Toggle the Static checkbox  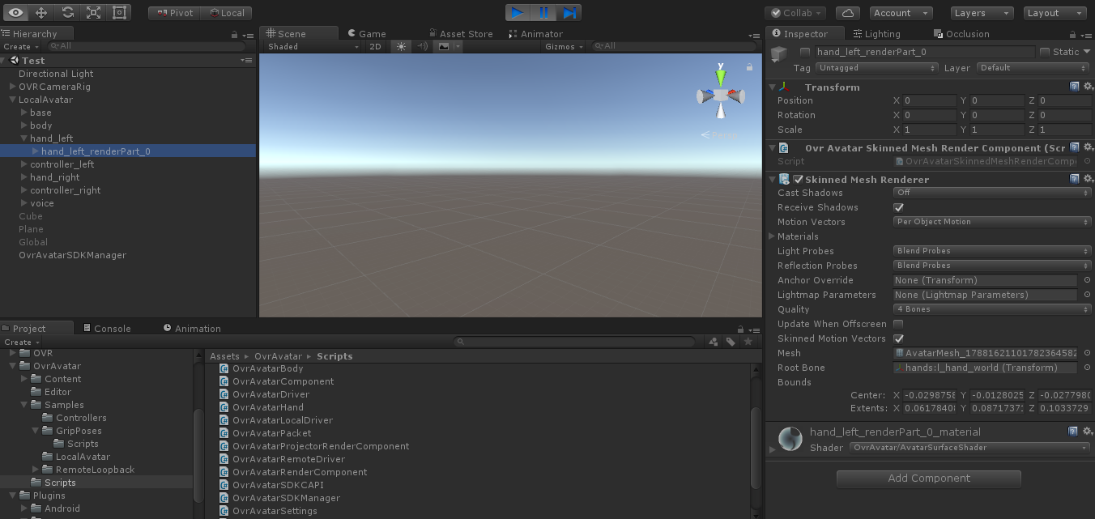point(1044,52)
